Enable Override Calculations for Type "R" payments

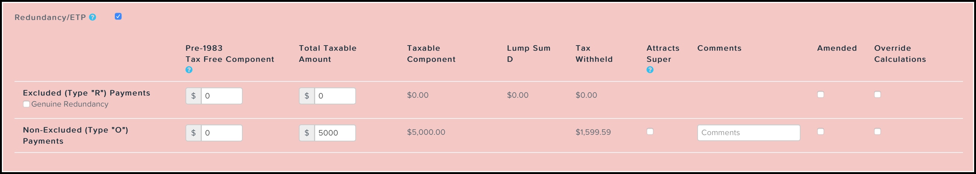(877, 95)
